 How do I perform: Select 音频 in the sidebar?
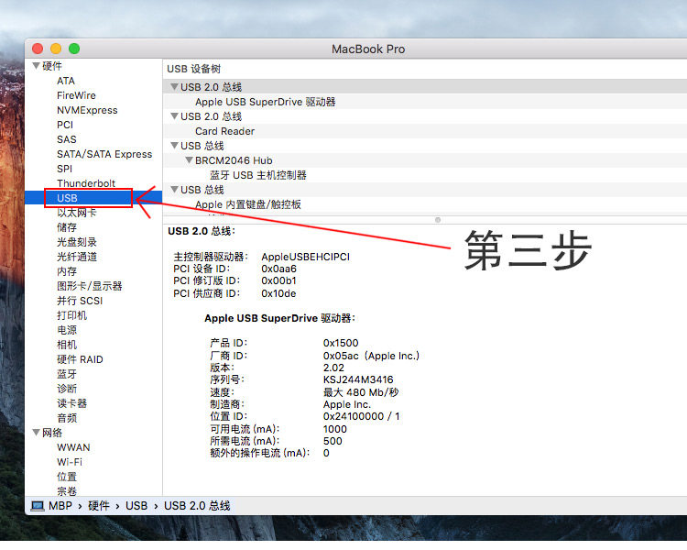pos(67,418)
